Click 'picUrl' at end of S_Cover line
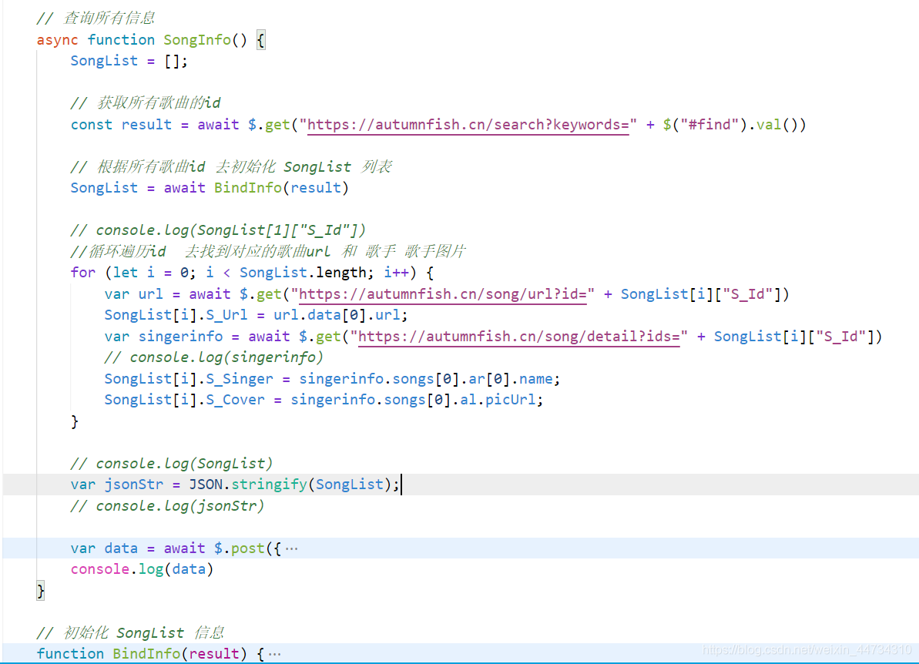This screenshot has width=919, height=664. [x=510, y=400]
